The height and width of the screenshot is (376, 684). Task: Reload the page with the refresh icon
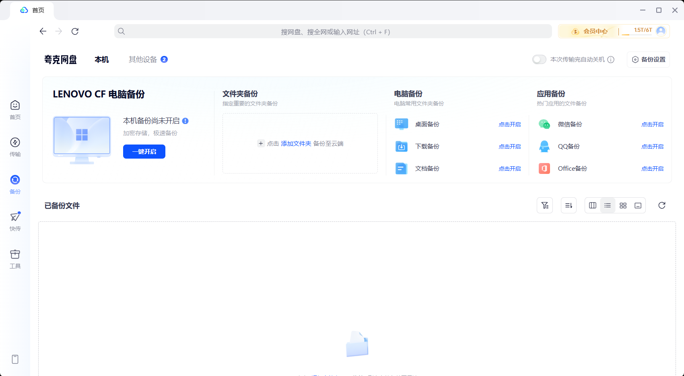click(x=75, y=31)
